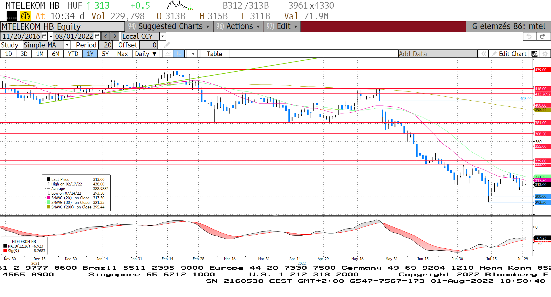Click the G elemzés 86: mtel label
This screenshot has width=551, height=297.
(x=508, y=26)
